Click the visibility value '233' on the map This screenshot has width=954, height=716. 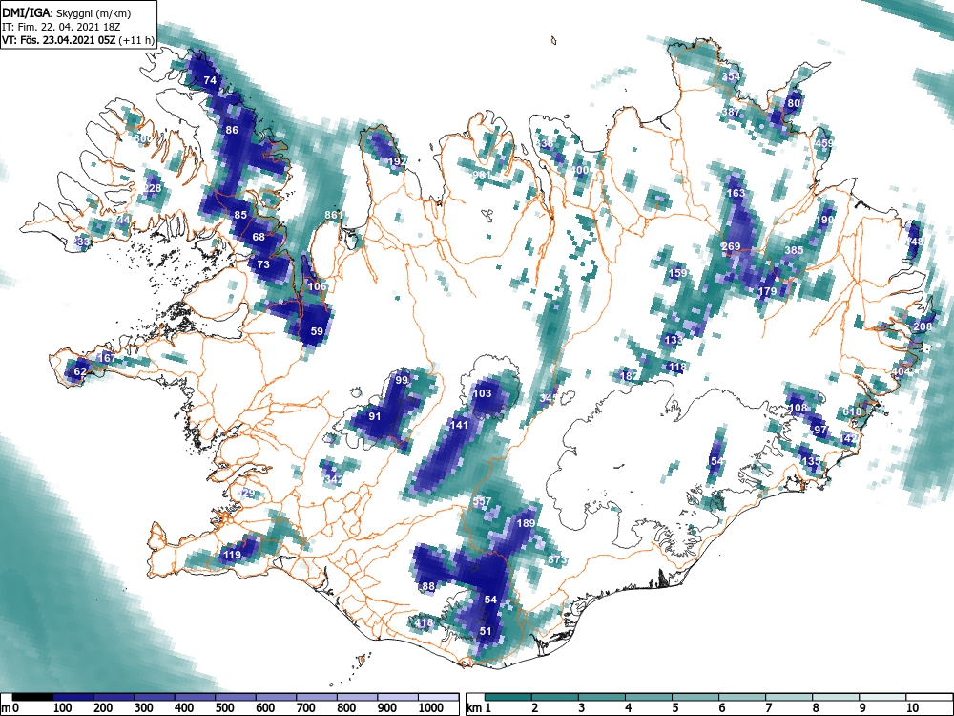81,242
